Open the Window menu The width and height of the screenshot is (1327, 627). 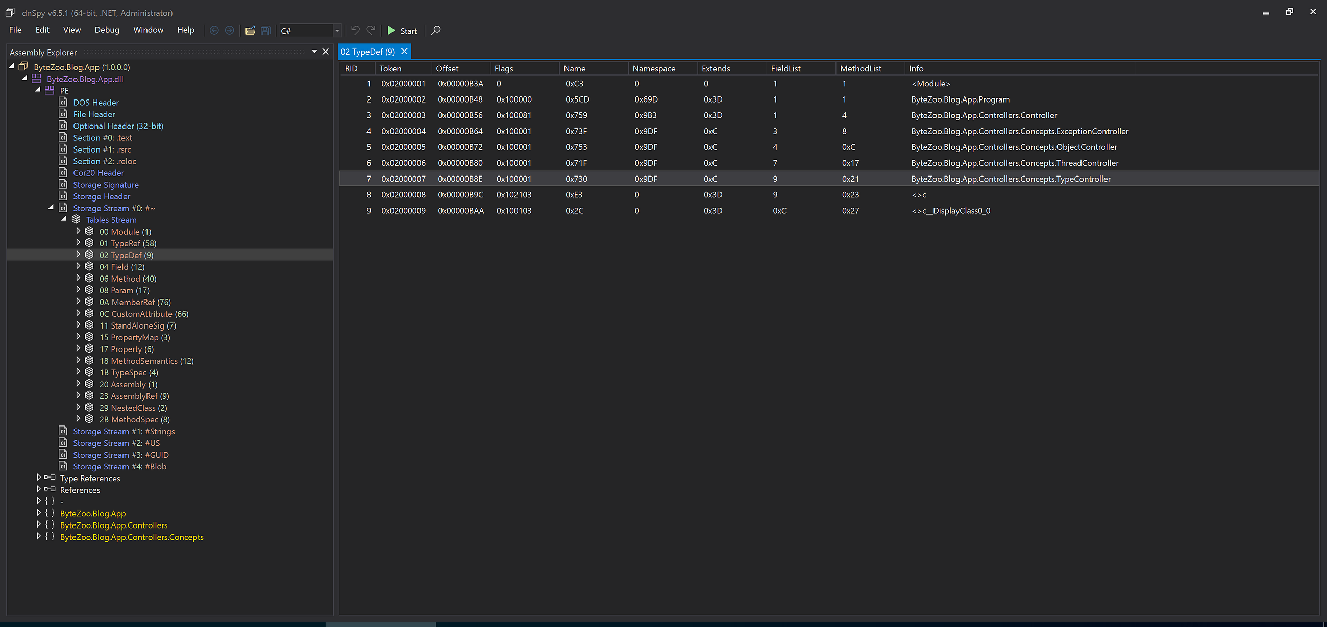point(148,30)
